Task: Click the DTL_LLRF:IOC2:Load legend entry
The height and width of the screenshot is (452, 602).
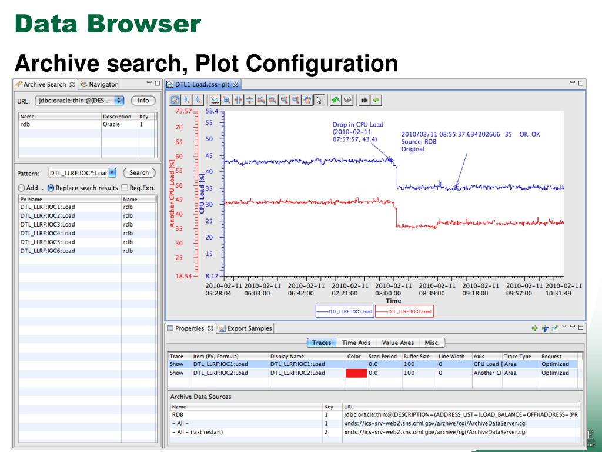Action: (404, 311)
